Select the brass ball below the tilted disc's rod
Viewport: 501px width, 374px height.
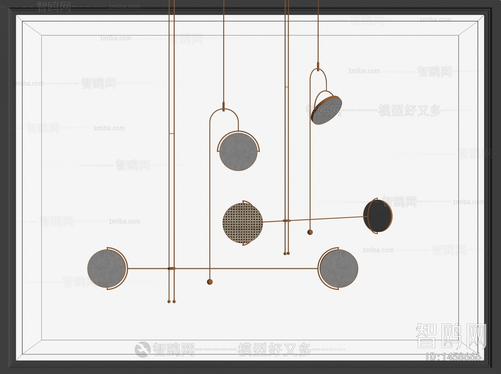(310, 232)
